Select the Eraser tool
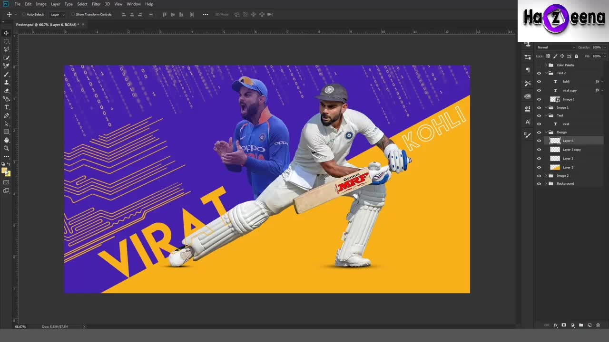 (x=6, y=91)
